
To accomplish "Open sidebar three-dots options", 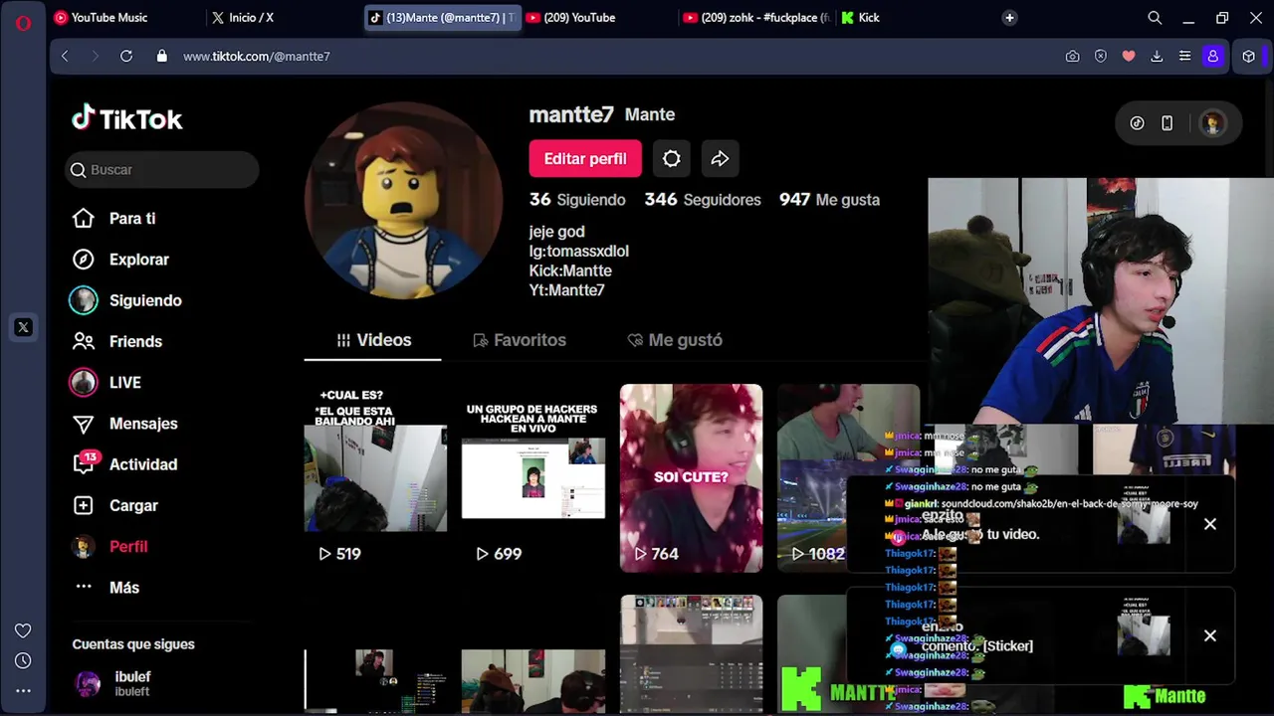I will (x=23, y=690).
